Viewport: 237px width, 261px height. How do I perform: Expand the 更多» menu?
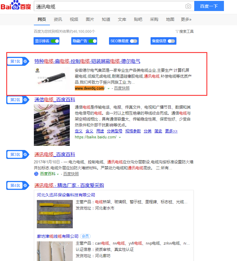(x=186, y=19)
